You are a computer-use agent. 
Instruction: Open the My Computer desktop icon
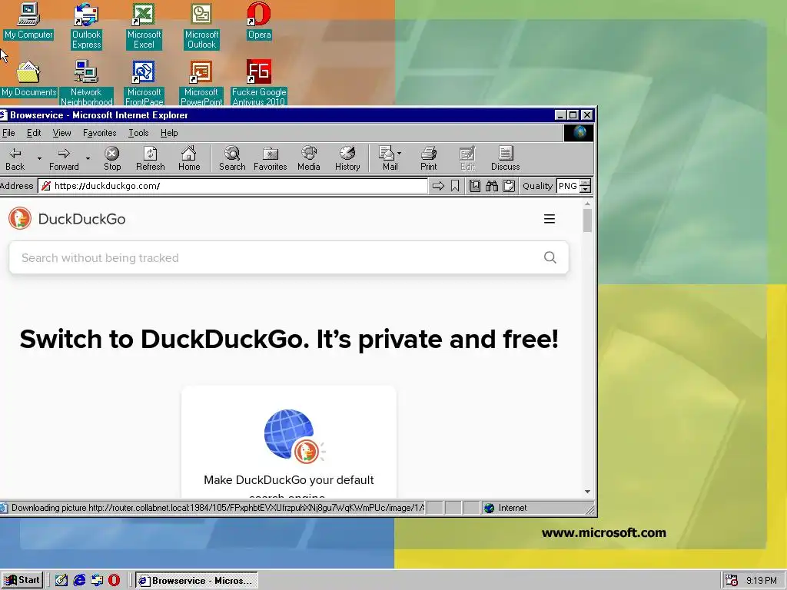pyautogui.click(x=28, y=21)
